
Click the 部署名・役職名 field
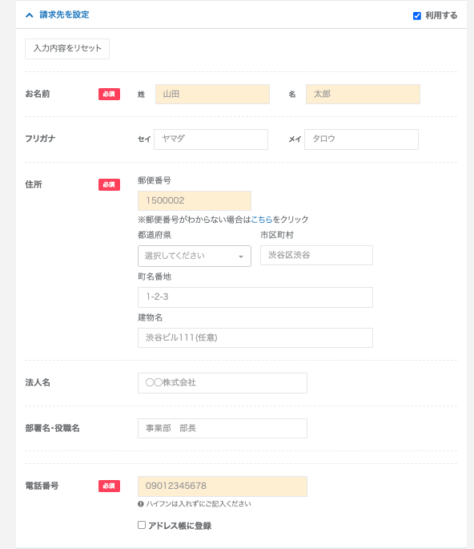[223, 428]
